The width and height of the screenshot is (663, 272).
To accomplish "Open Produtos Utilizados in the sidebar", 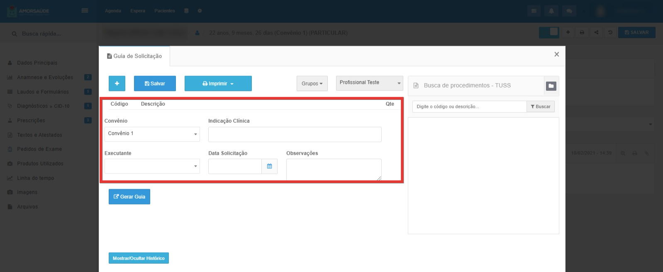I will tap(40, 164).
